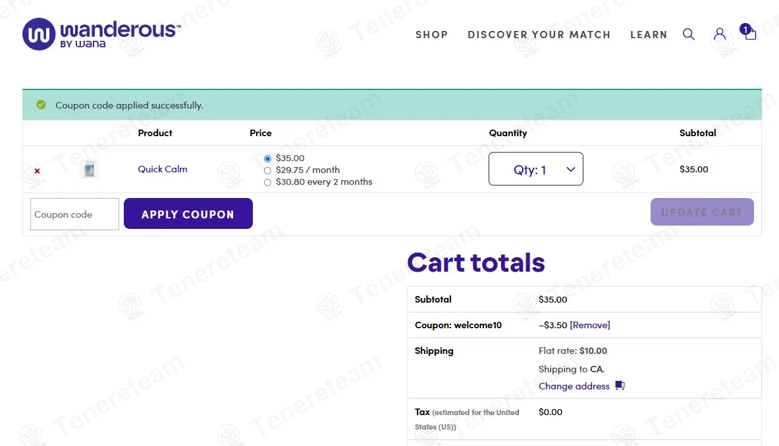
Task: Expand the Qty: 1 dropdown
Action: click(535, 168)
